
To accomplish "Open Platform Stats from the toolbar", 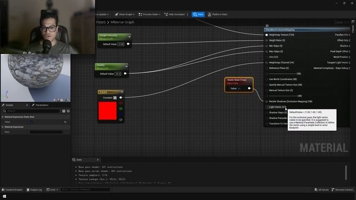I will (x=217, y=14).
